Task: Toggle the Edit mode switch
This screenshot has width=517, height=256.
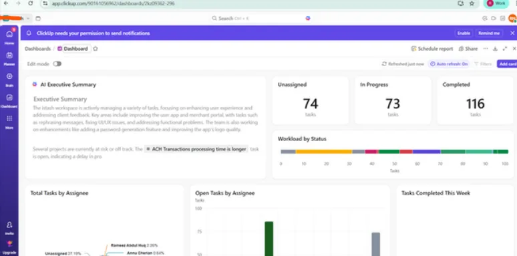Action: point(57,64)
